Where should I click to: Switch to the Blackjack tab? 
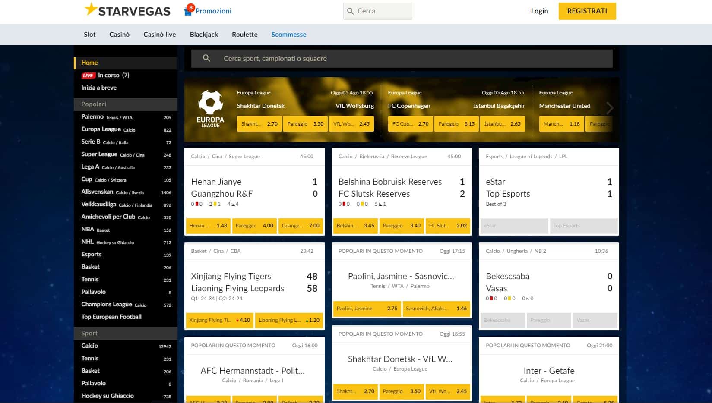(204, 34)
